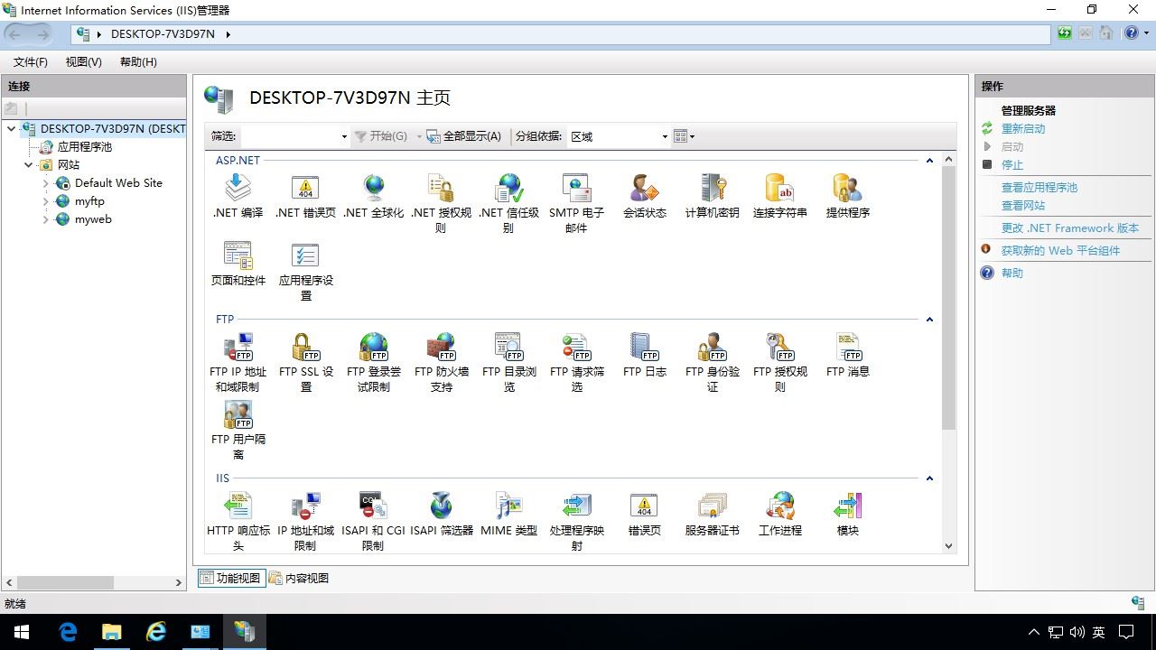Open FTP 消息 icon
The image size is (1156, 650).
[847, 355]
